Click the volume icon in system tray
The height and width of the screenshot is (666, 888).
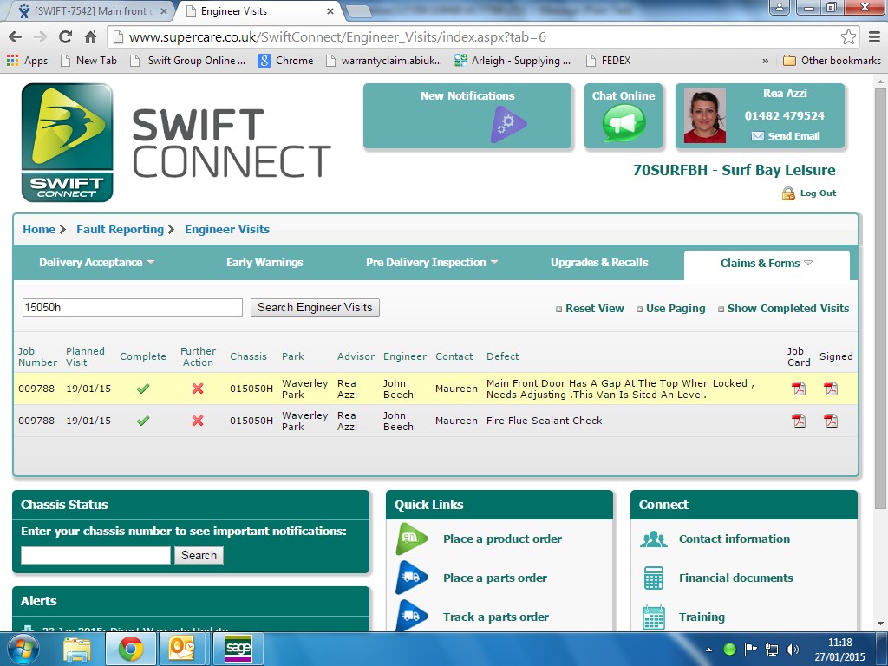tap(793, 650)
